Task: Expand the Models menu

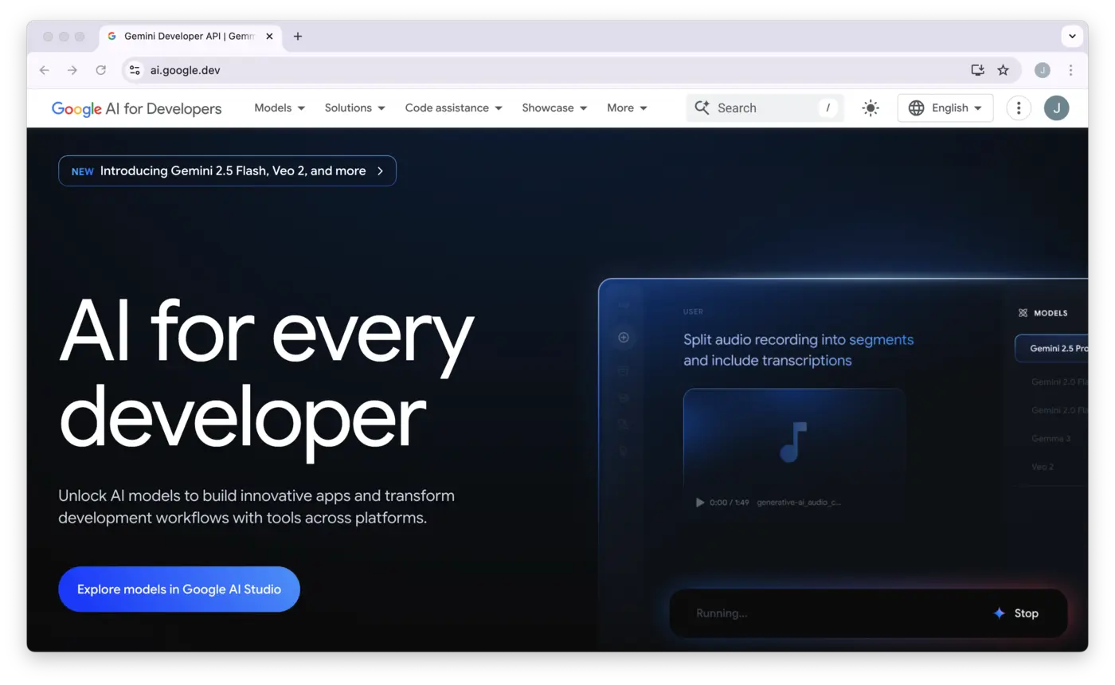Action: 280,108
